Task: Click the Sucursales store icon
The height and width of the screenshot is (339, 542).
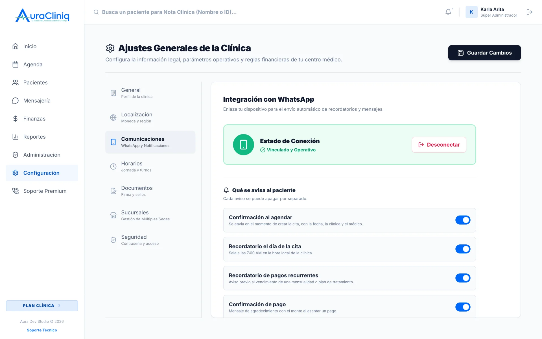Action: [x=113, y=216]
